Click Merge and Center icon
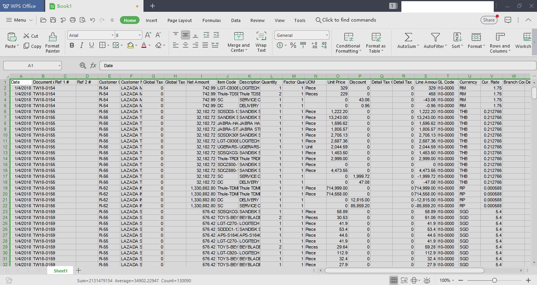The width and height of the screenshot is (537, 285). pyautogui.click(x=239, y=37)
